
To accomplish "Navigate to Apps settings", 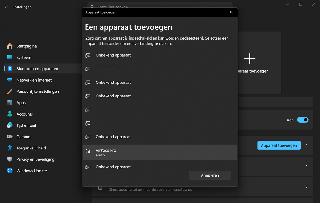I will point(43,103).
